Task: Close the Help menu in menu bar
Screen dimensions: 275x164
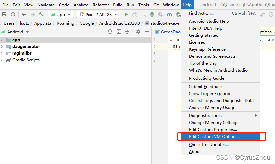Action: [x=187, y=5]
